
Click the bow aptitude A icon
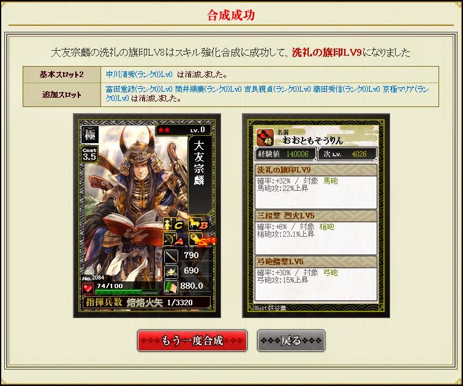click(x=173, y=240)
